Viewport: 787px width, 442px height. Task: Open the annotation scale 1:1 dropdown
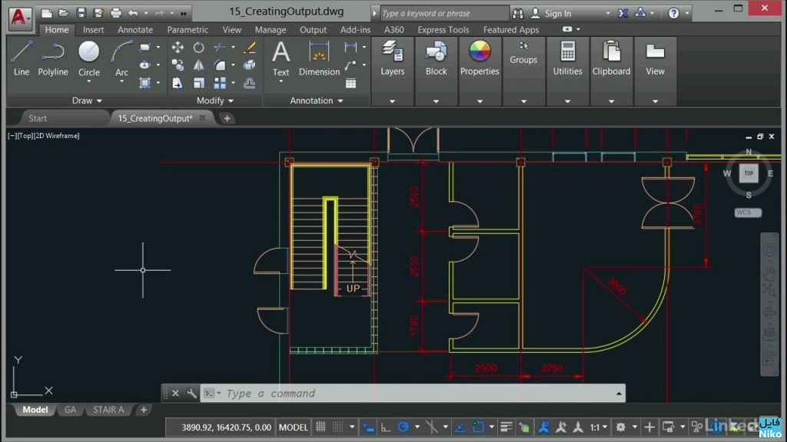(x=598, y=427)
